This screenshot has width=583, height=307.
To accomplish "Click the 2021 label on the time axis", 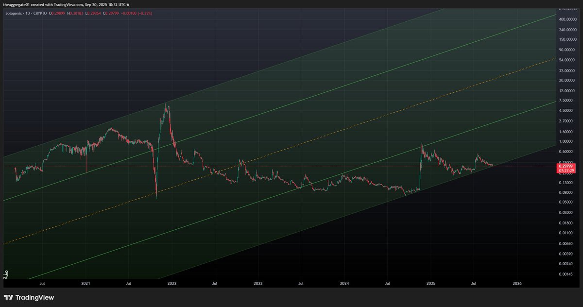I will pos(86,283).
